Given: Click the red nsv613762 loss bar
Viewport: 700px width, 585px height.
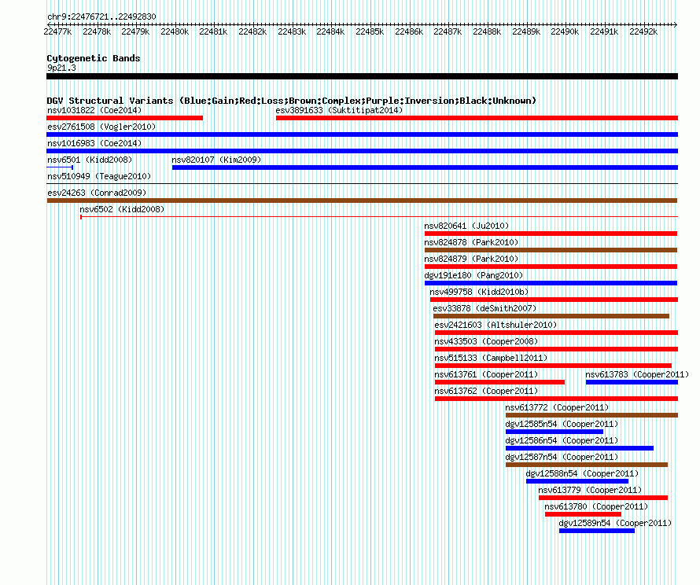Looking at the screenshot, I should 556,399.
